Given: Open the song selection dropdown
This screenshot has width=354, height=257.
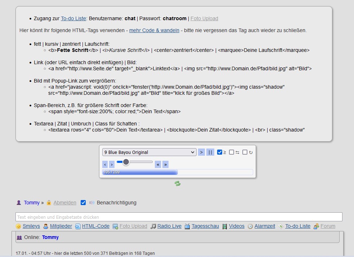Looking at the screenshot, I should tap(149, 152).
